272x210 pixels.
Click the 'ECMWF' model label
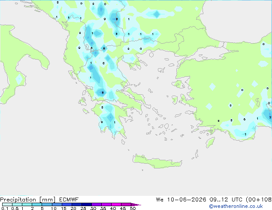[x=69, y=200]
